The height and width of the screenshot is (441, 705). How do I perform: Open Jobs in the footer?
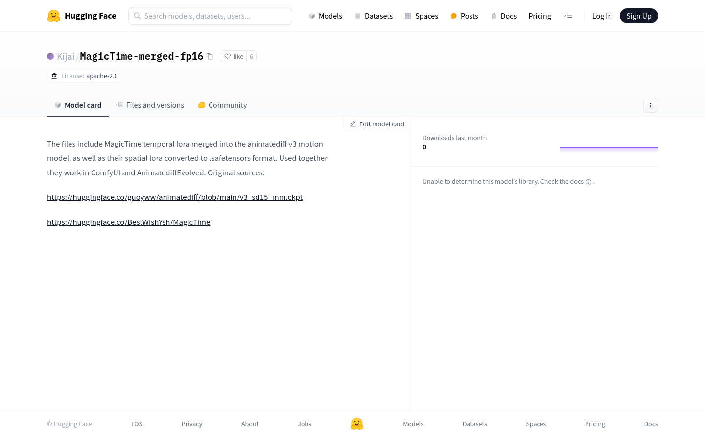click(305, 424)
